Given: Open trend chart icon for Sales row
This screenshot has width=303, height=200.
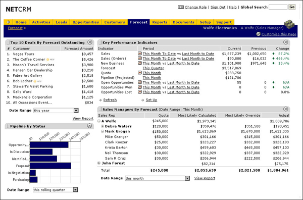Looking at the screenshot, I should [x=140, y=54].
